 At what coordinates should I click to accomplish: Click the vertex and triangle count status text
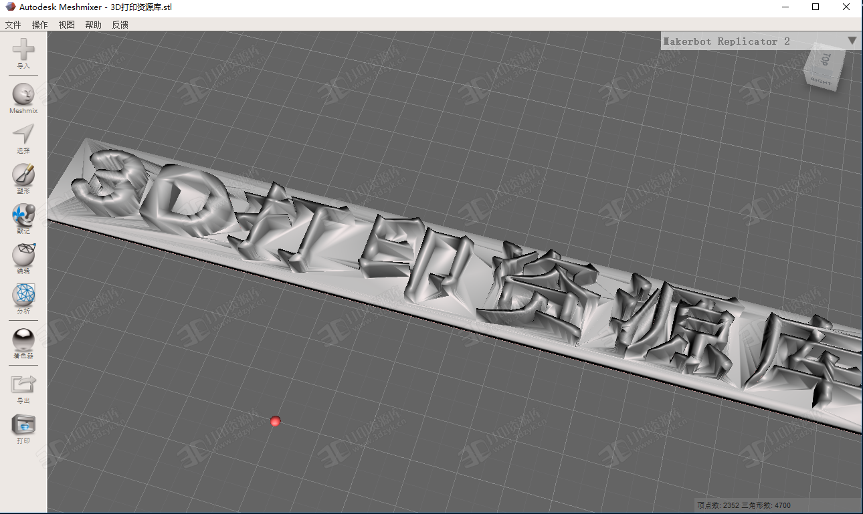click(744, 506)
